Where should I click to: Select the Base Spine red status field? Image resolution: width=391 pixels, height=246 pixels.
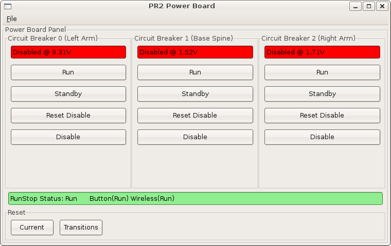click(195, 52)
